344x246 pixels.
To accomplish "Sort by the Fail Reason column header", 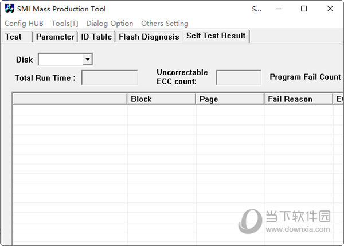I will click(299, 99).
